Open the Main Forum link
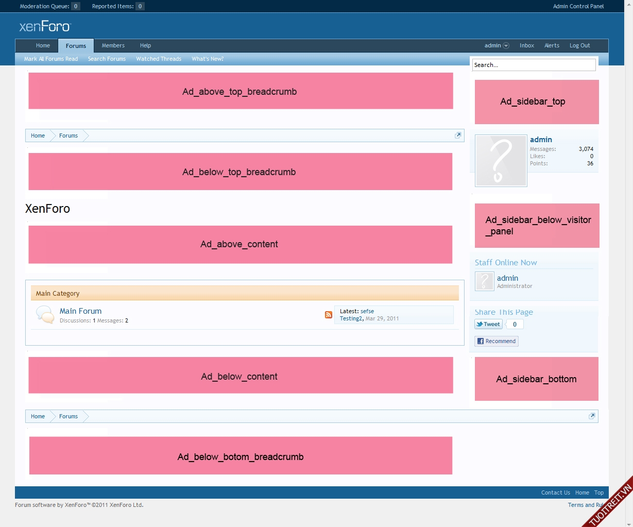Screen dimensions: 633x527 [x=80, y=311]
